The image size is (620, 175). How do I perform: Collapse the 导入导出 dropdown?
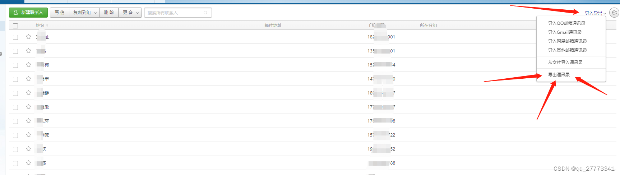coord(595,13)
